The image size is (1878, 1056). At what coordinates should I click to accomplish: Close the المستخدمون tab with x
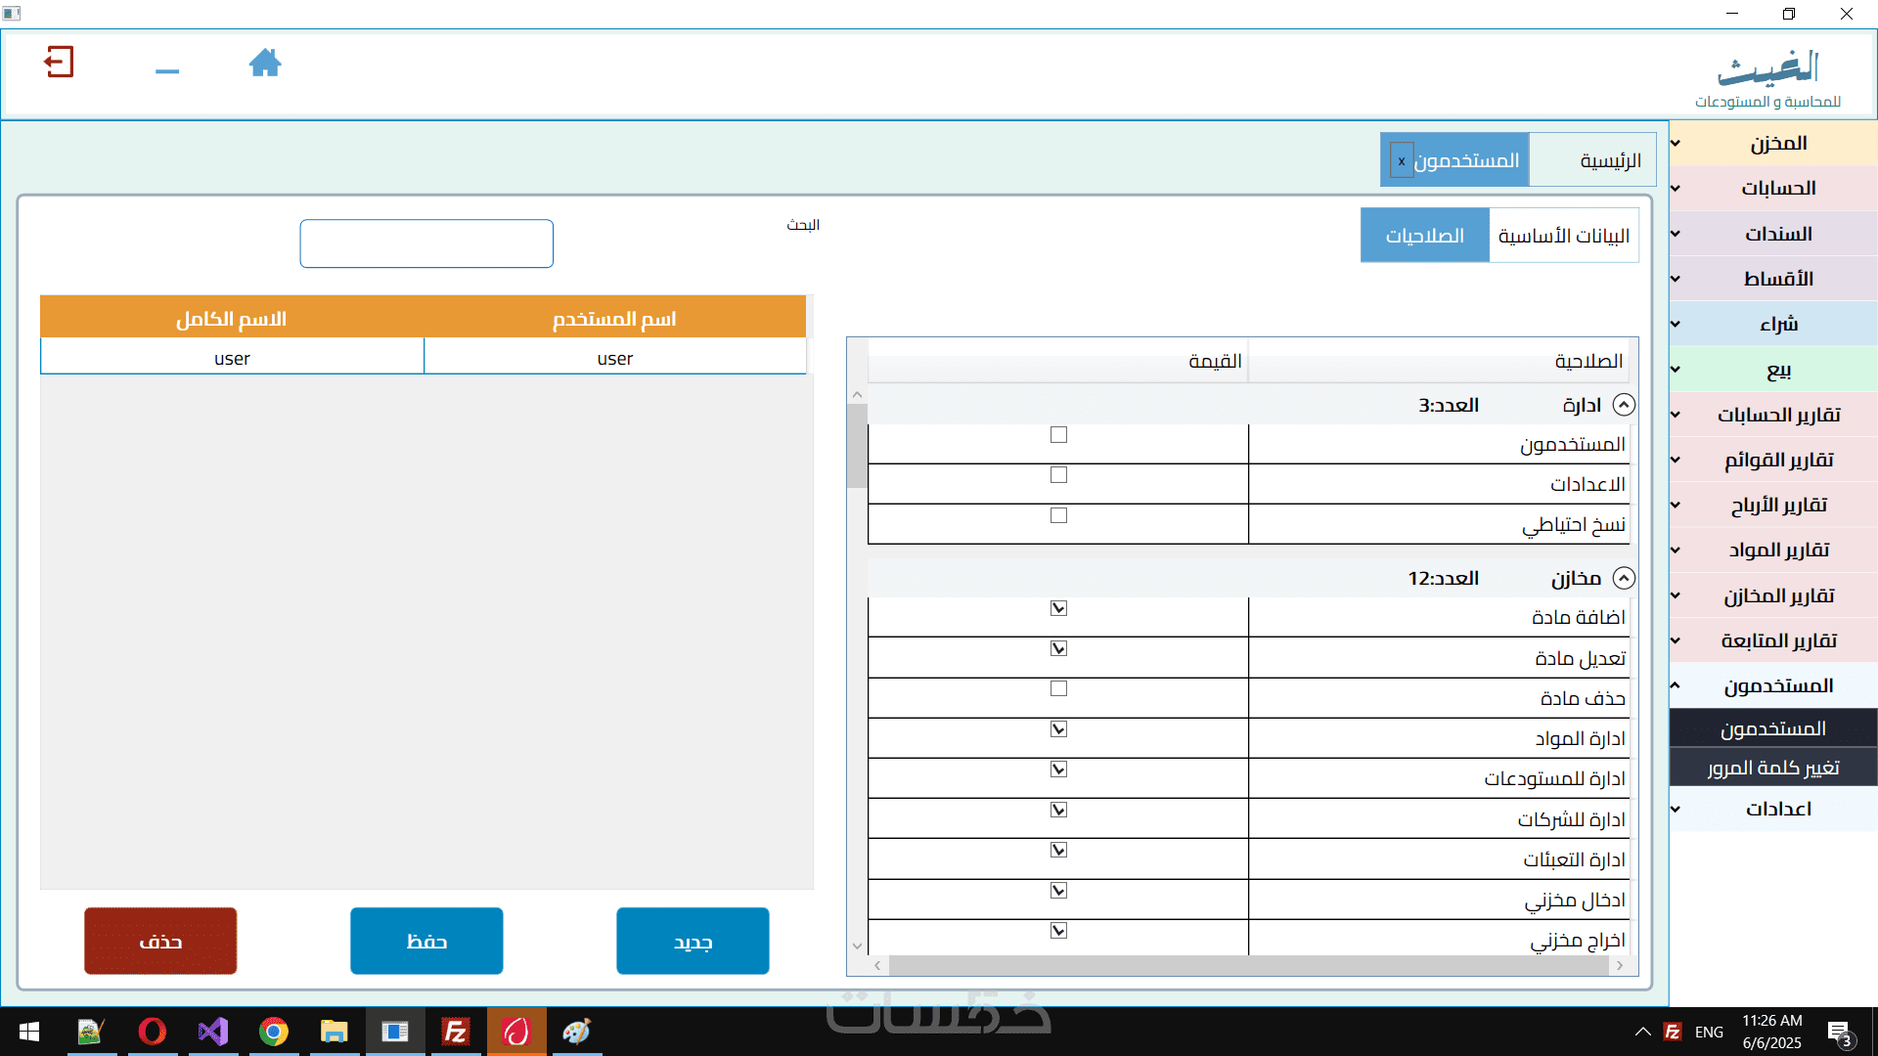[1402, 161]
